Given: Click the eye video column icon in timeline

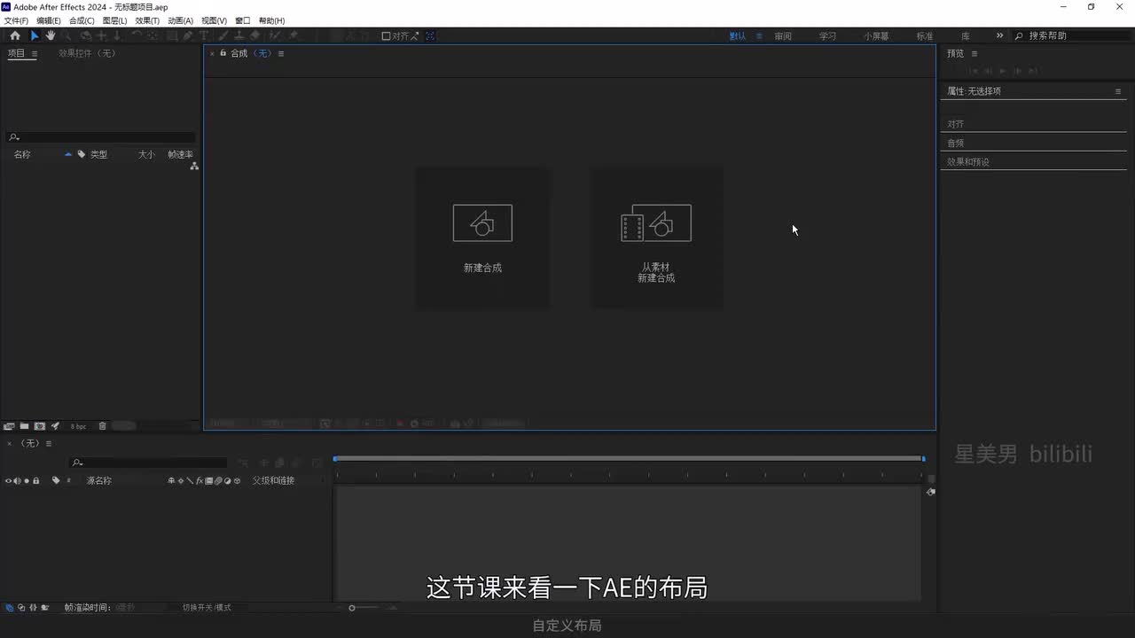Looking at the screenshot, I should point(9,480).
